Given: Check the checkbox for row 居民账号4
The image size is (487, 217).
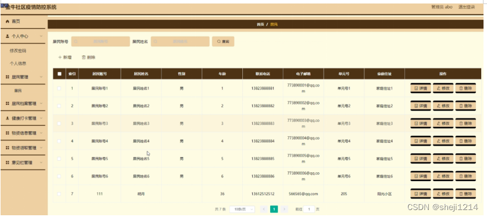Looking at the screenshot, I should tap(59, 141).
